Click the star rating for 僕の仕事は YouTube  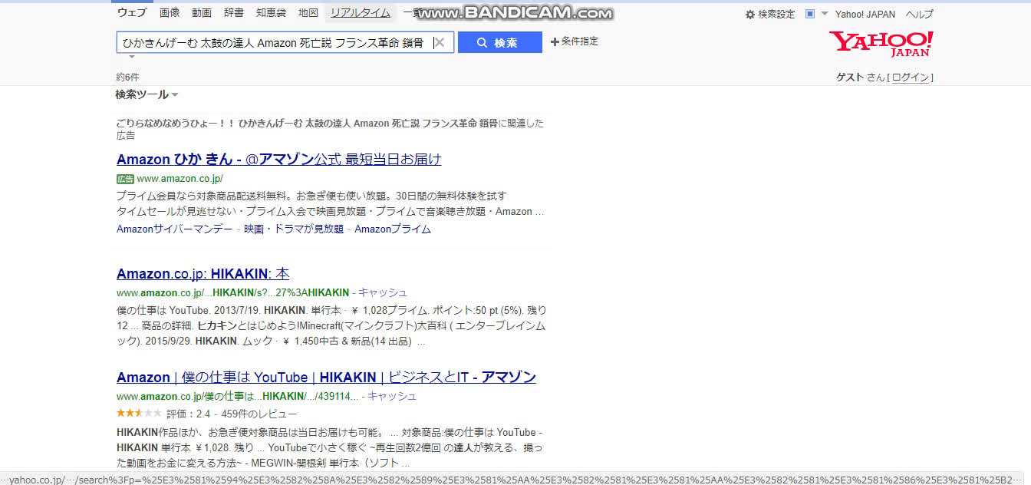point(139,414)
